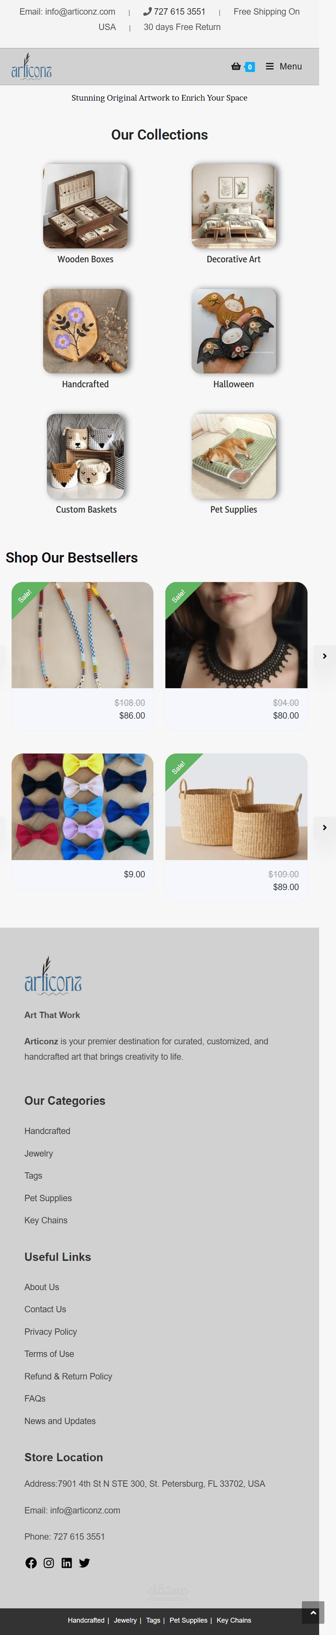The width and height of the screenshot is (336, 1635).
Task: Click the back-to-top arrow button
Action: 313,1613
